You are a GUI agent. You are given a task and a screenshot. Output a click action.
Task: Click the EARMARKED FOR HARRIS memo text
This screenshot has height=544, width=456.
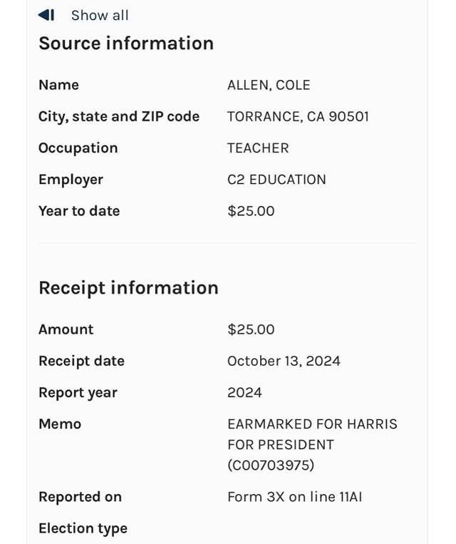point(312,424)
